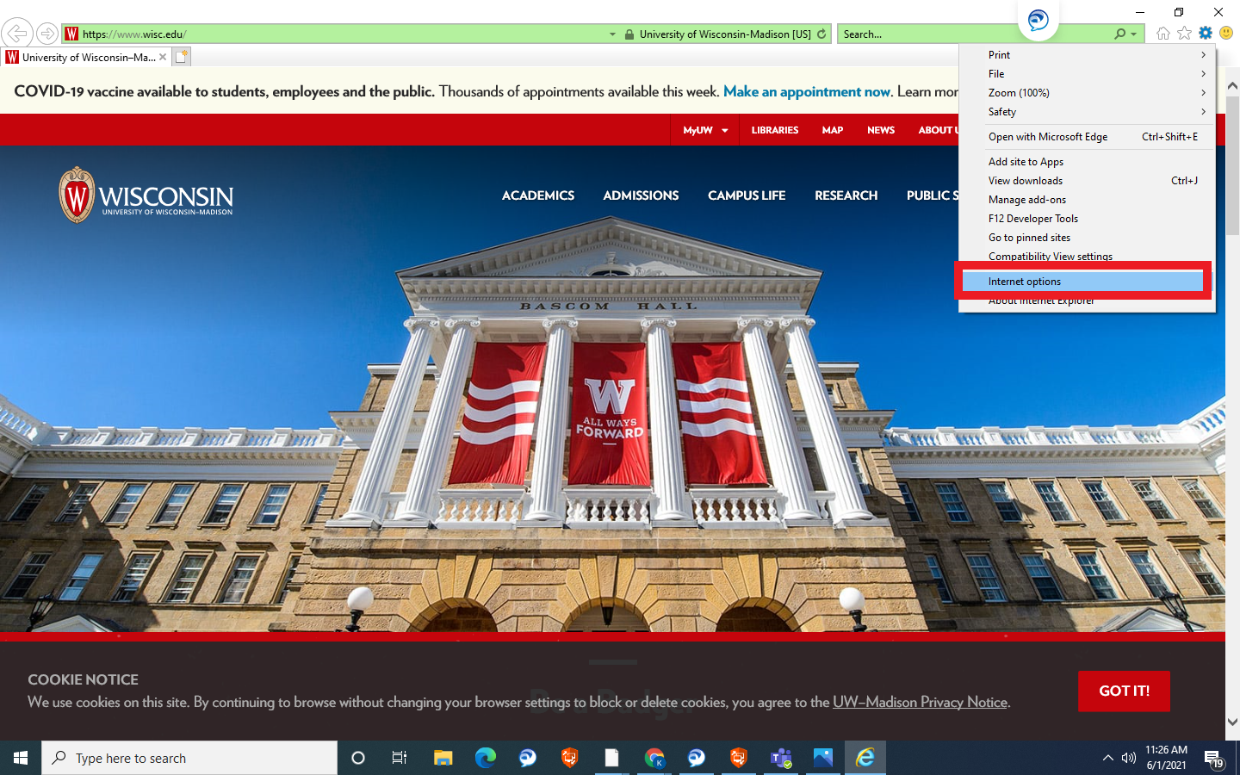This screenshot has height=775, width=1240.
Task: Open File Explorer from the taskbar
Action: pos(443,758)
